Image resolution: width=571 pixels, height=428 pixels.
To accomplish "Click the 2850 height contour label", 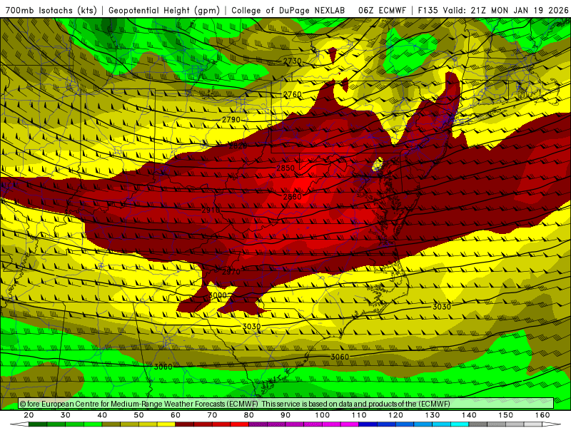I will click(x=285, y=168).
